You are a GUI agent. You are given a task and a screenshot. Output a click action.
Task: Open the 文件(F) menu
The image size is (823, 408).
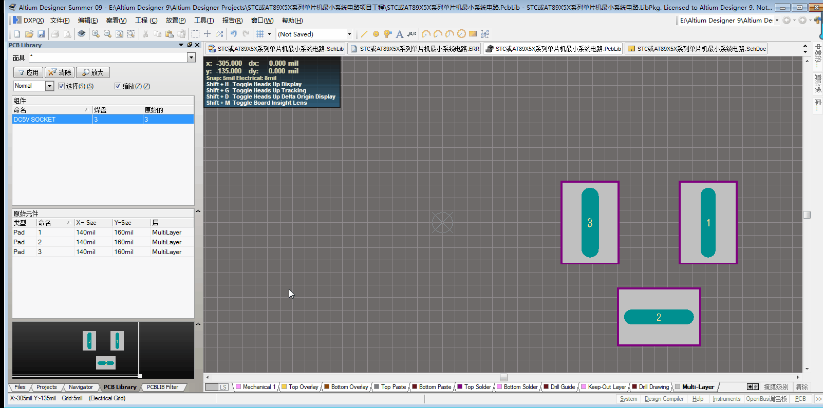click(x=60, y=21)
